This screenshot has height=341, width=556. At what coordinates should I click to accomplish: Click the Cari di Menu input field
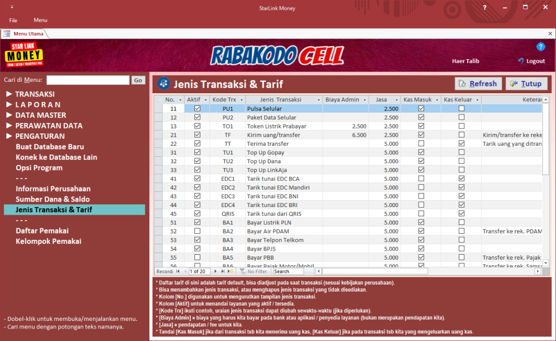tap(88, 80)
